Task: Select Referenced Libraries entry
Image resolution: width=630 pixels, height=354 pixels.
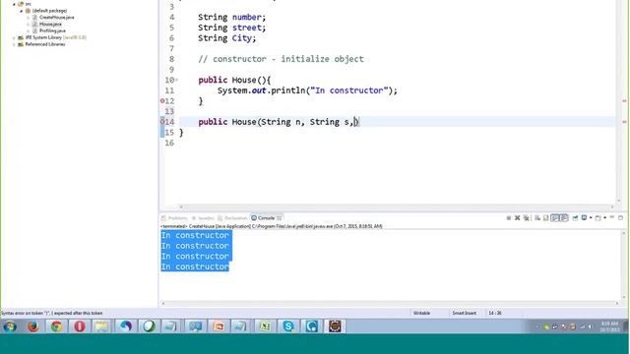Action: click(45, 44)
